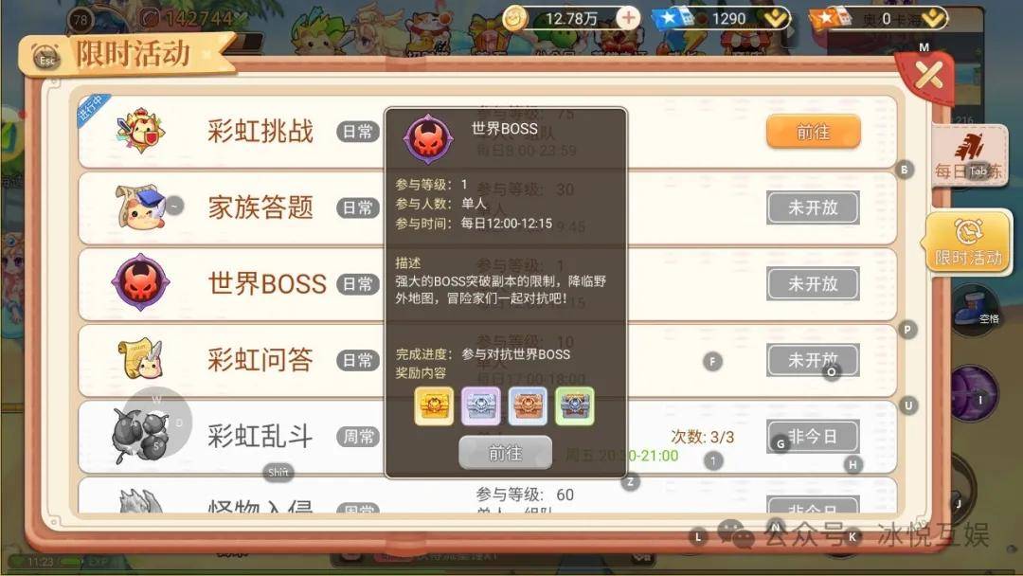This screenshot has height=576, width=1023.
Task: Add gold coins with plus button
Action: click(628, 18)
